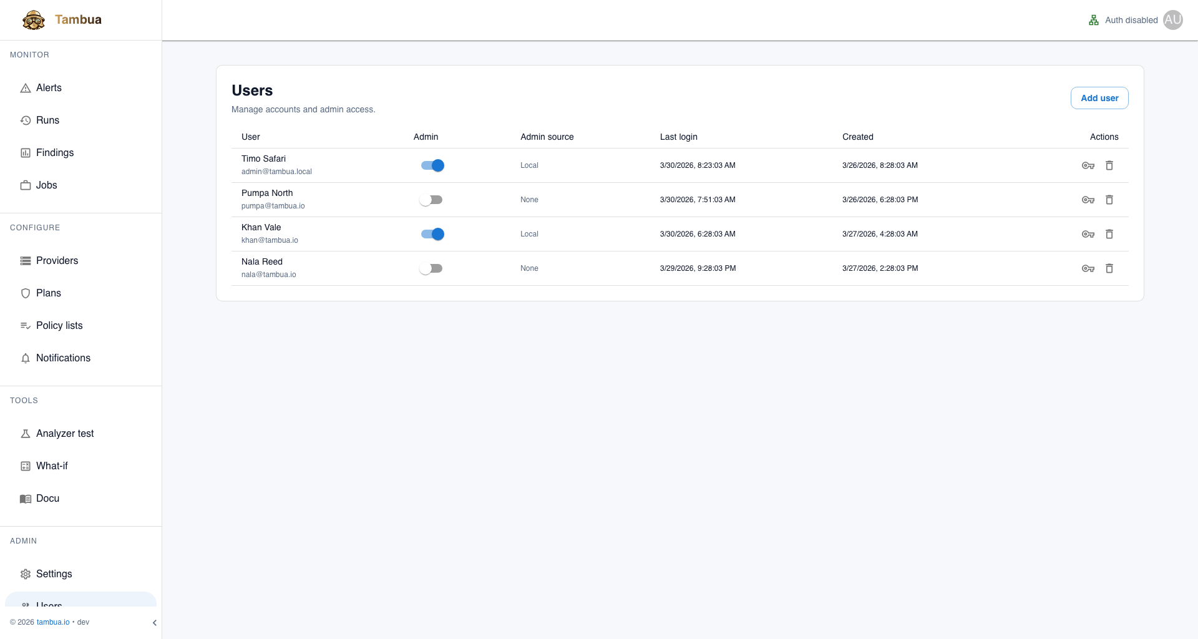
Task: Click the Analyzer test flask icon
Action: click(x=25, y=433)
